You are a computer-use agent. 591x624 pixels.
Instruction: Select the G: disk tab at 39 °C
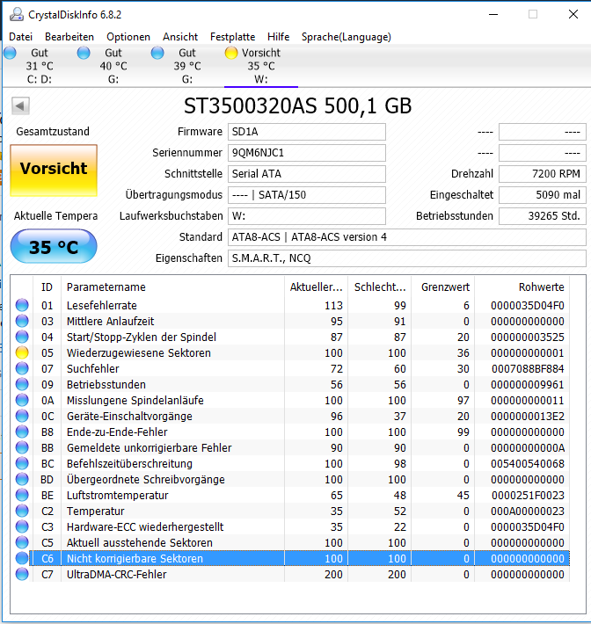click(187, 66)
